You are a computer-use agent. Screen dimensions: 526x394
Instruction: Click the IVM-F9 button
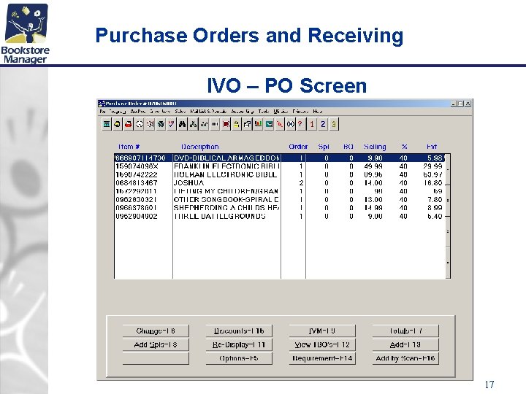tap(322, 331)
